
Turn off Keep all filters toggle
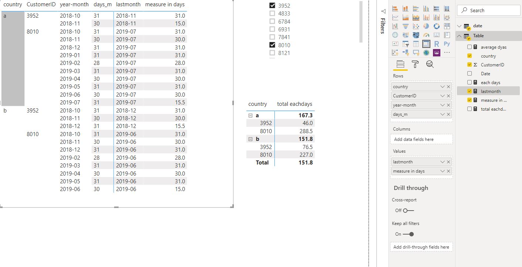pyautogui.click(x=409, y=234)
